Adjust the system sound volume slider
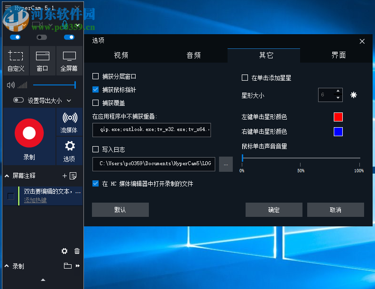The height and width of the screenshot is (289, 375). coord(55,85)
